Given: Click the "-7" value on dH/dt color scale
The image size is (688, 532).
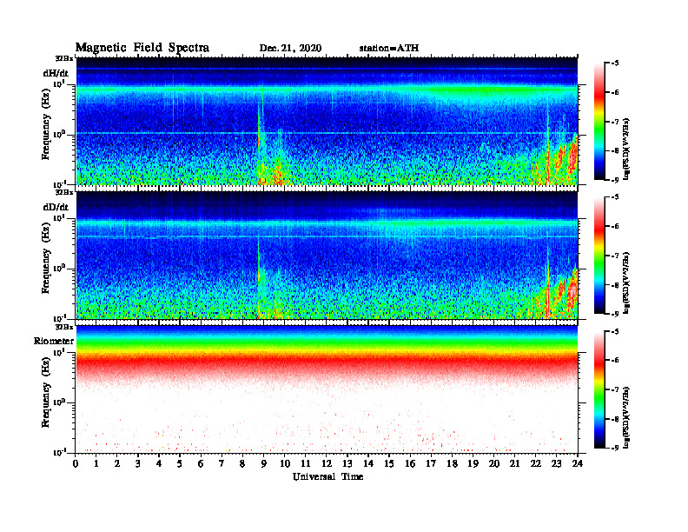Looking at the screenshot, I should click(x=614, y=122).
